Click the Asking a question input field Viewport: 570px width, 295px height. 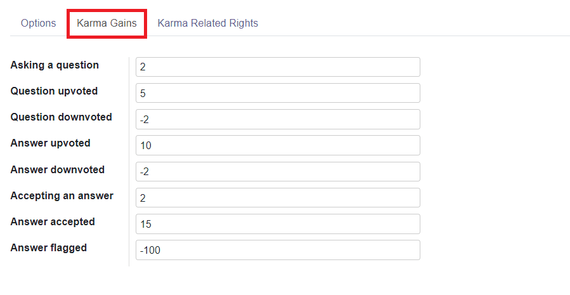[278, 67]
